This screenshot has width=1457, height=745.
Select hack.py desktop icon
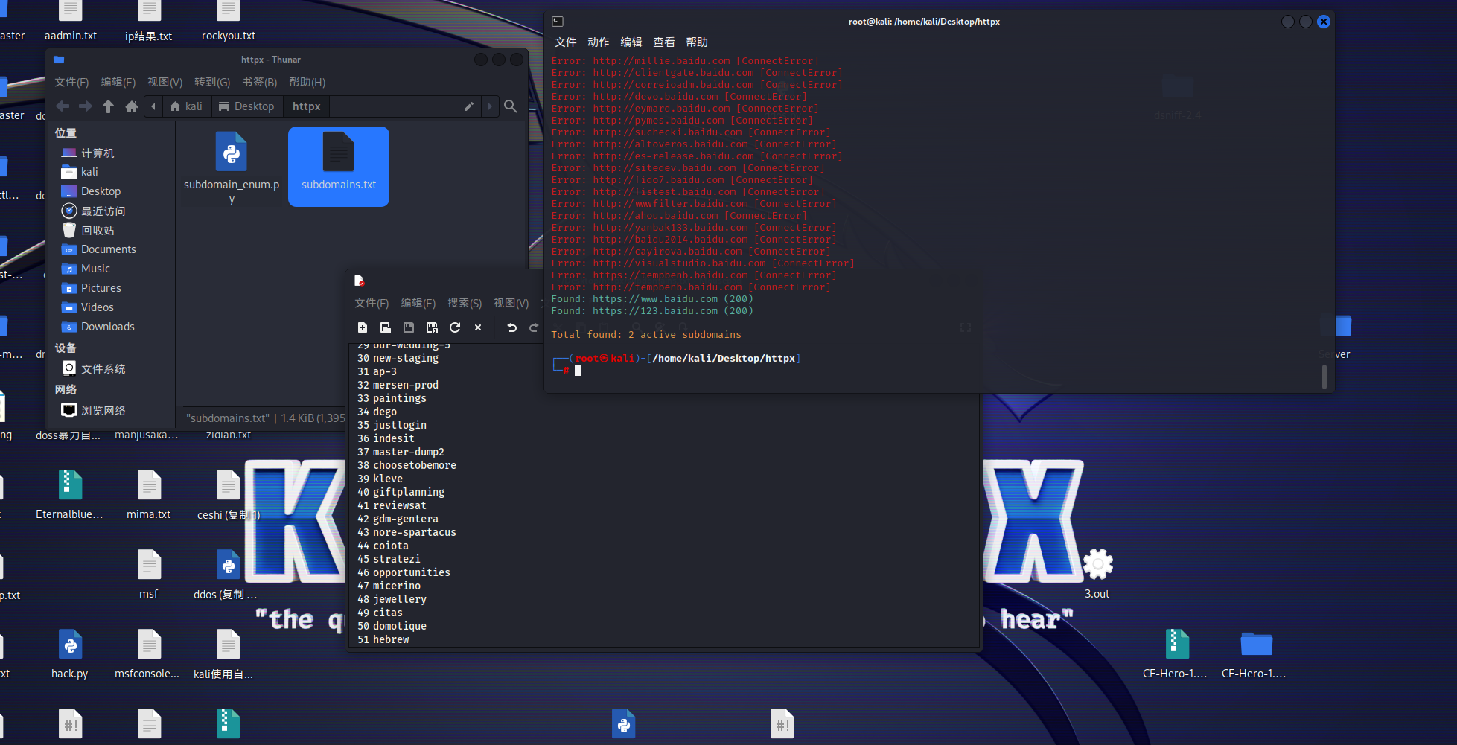click(70, 654)
